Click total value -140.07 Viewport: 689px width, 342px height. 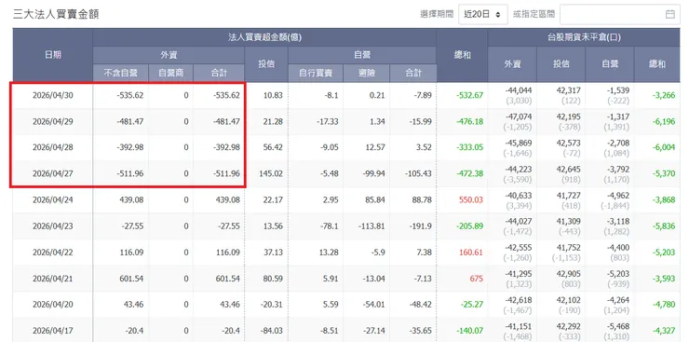[469, 331]
